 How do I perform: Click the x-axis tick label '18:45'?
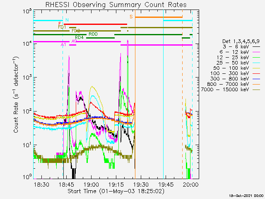pos(66,184)
